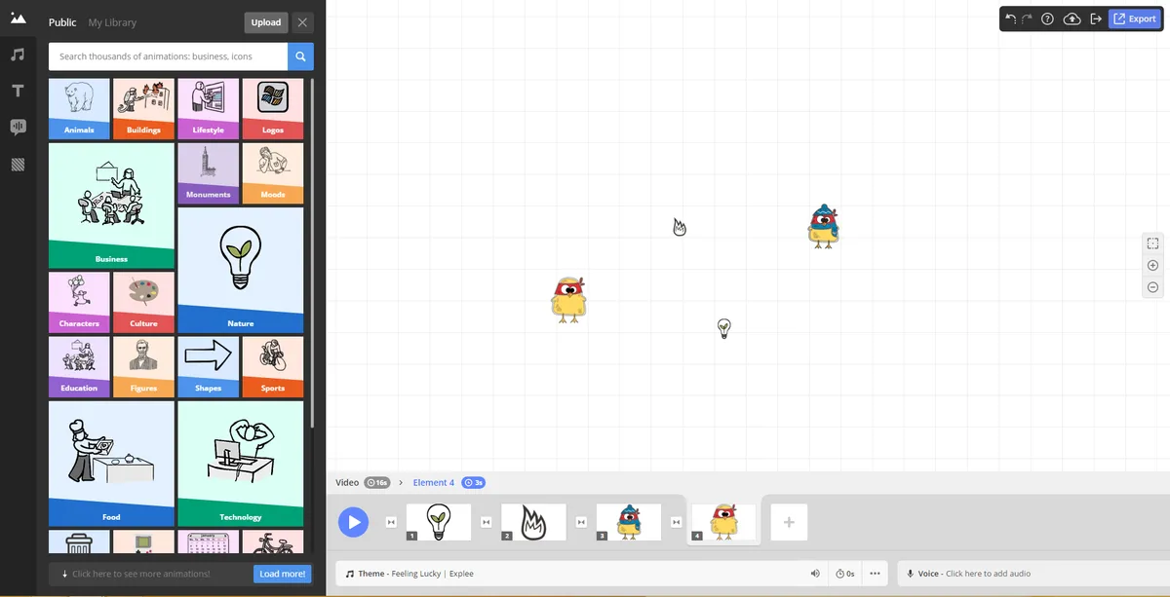
Task: Undo the last action
Action: [x=1010, y=19]
